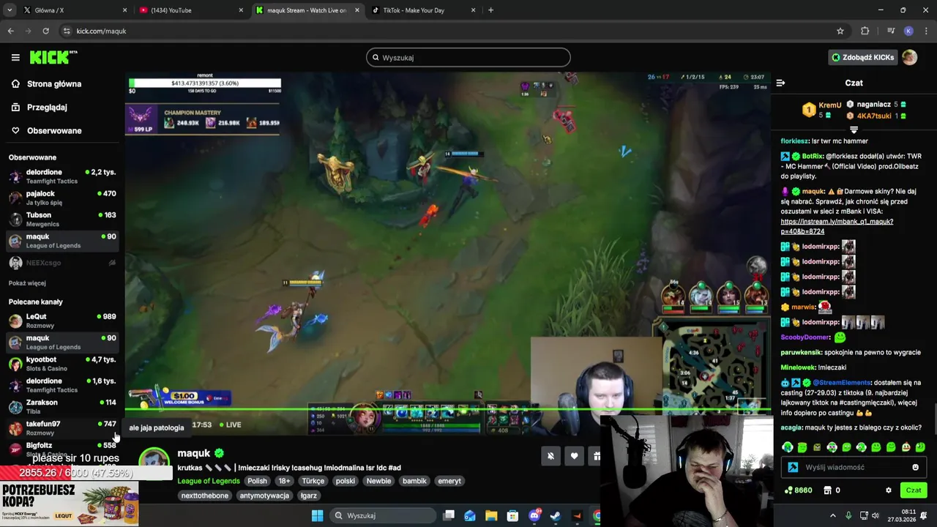Open Przeglądaj in sidebar
Viewport: 937px width, 527px height.
click(47, 107)
